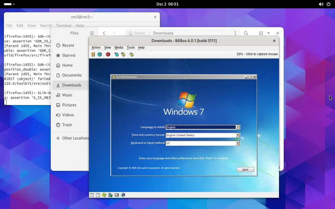Open the terminal's Terminal menu

tap(64, 26)
